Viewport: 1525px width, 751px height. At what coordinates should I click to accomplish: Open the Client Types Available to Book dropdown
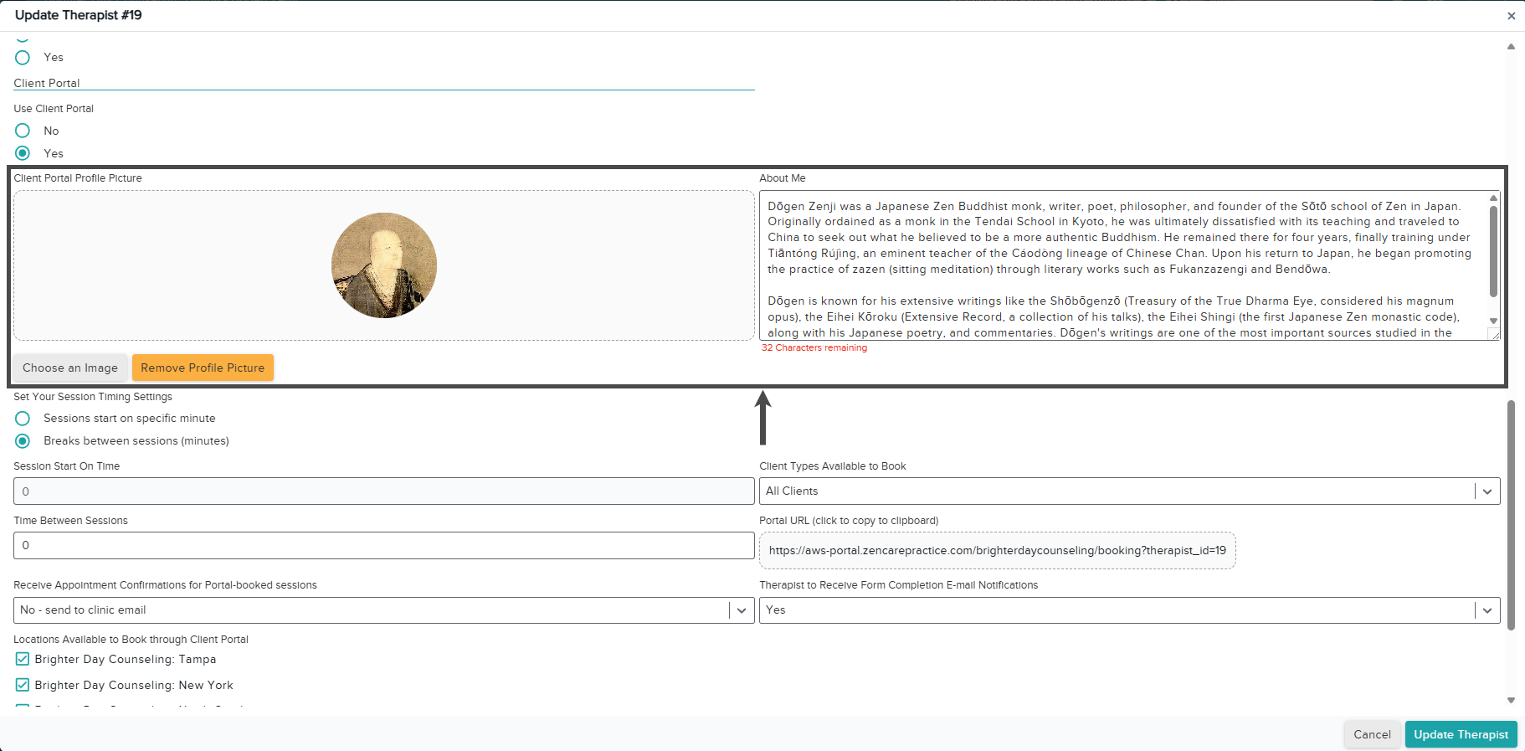tap(1130, 491)
